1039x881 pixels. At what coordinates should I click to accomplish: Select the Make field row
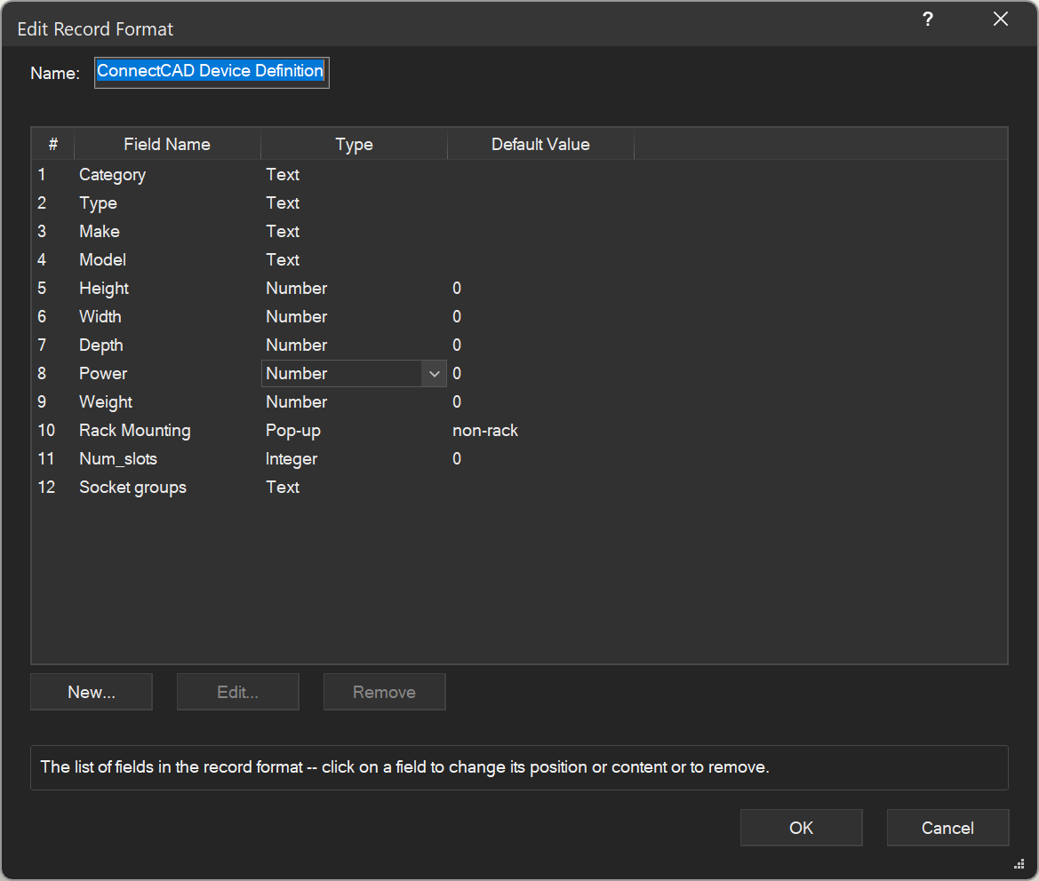click(x=100, y=232)
